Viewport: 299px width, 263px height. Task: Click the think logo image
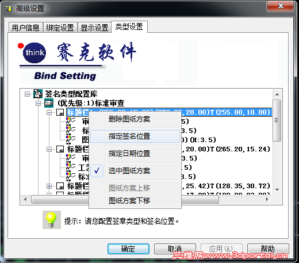34,53
